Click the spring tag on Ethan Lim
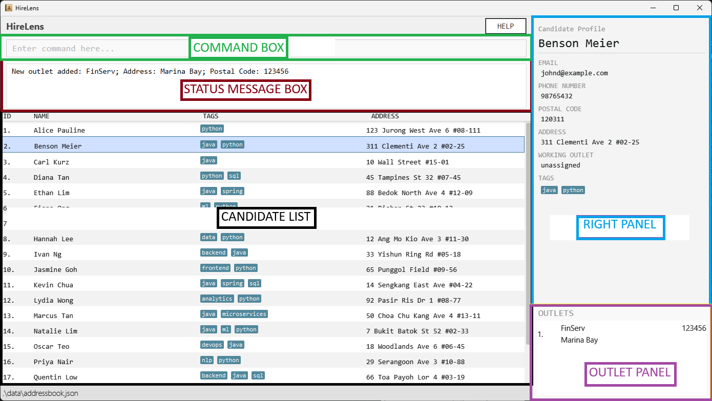712x401 pixels. [x=233, y=191]
